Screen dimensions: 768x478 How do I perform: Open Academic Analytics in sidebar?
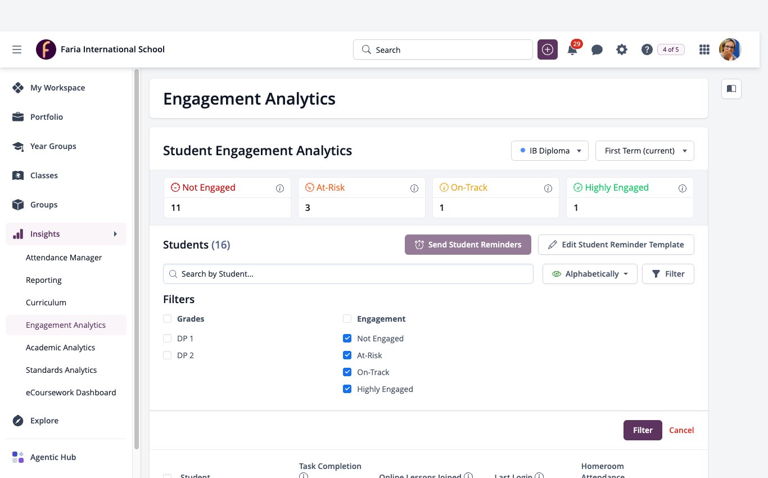[x=61, y=348]
